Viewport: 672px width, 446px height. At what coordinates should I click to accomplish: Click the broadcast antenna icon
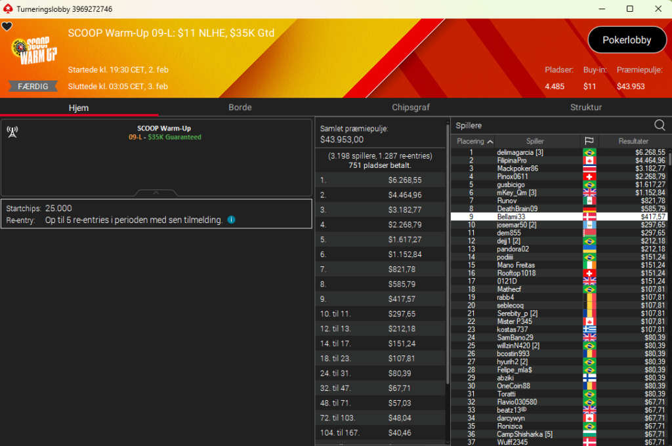[x=12, y=132]
